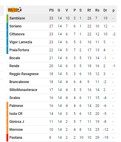Click the Stadio soccer ball logo
Viewport: 121px width, 142px height.
click(15, 10)
